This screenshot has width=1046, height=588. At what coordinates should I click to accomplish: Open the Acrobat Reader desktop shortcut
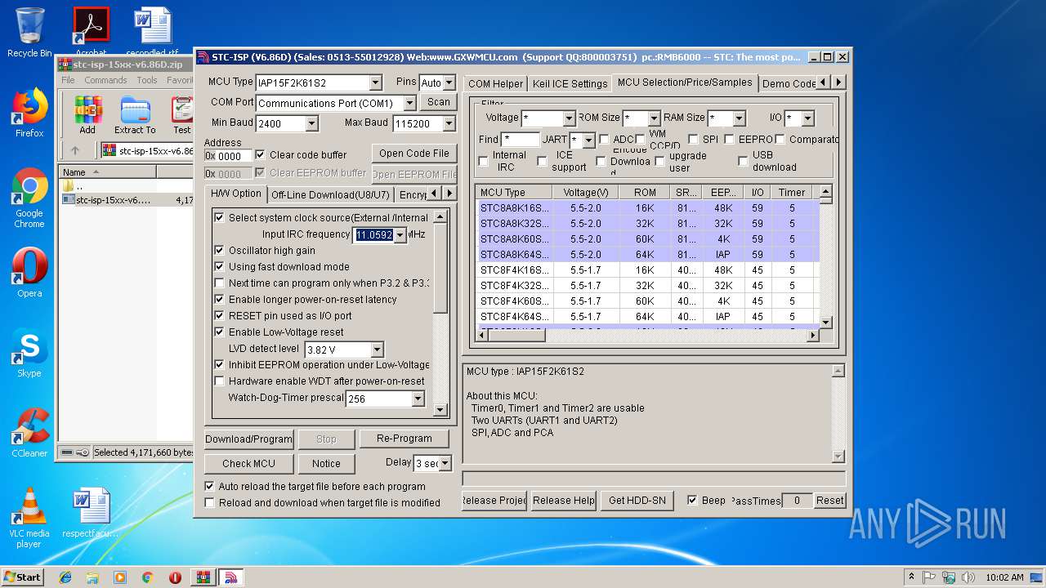click(x=91, y=32)
